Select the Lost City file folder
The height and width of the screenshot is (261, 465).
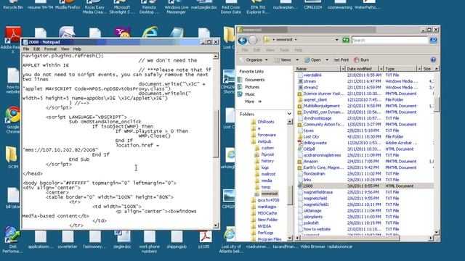tap(365, 137)
